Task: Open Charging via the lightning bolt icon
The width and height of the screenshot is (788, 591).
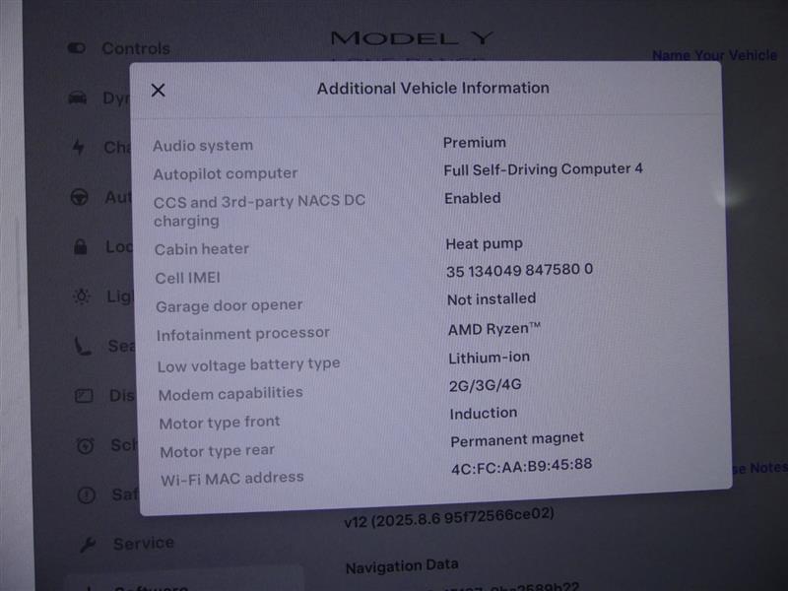Action: point(79,147)
